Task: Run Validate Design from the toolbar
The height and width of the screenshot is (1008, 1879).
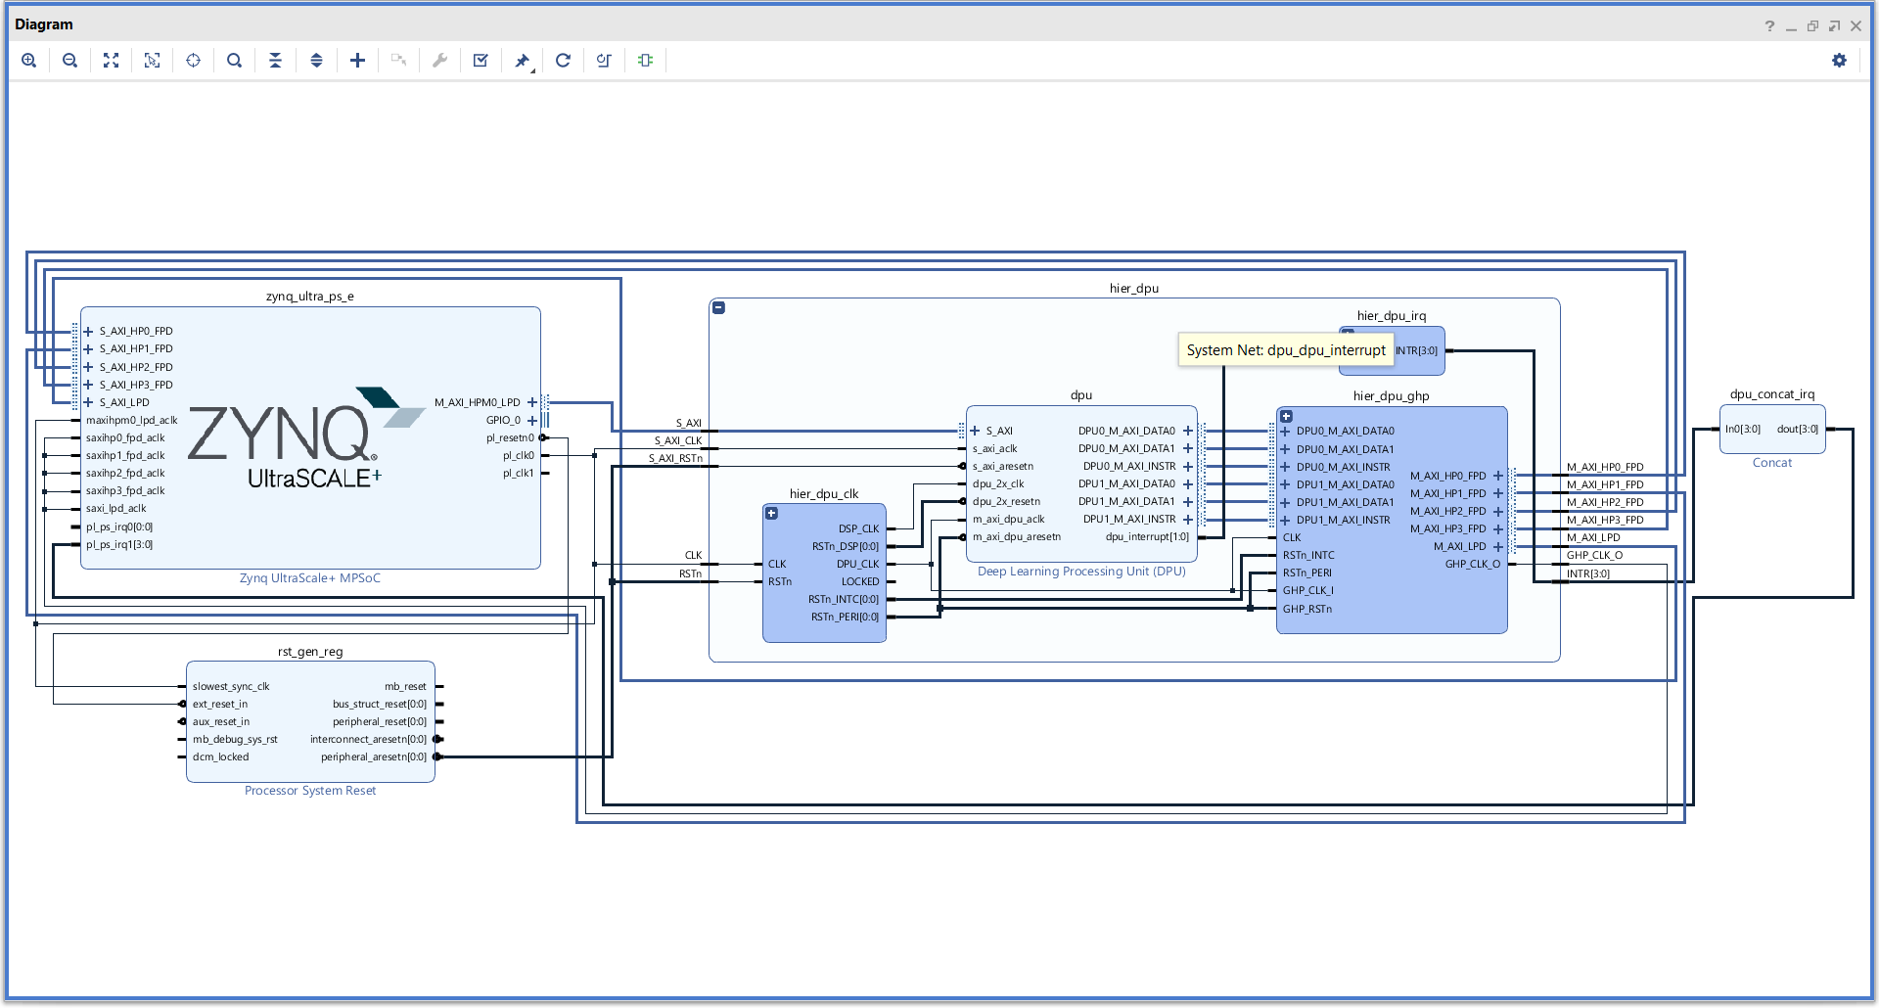Action: tap(481, 60)
